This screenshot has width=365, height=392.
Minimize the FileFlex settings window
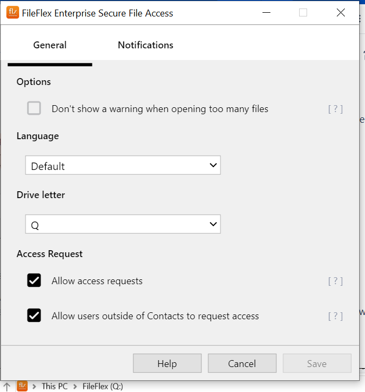coord(267,13)
